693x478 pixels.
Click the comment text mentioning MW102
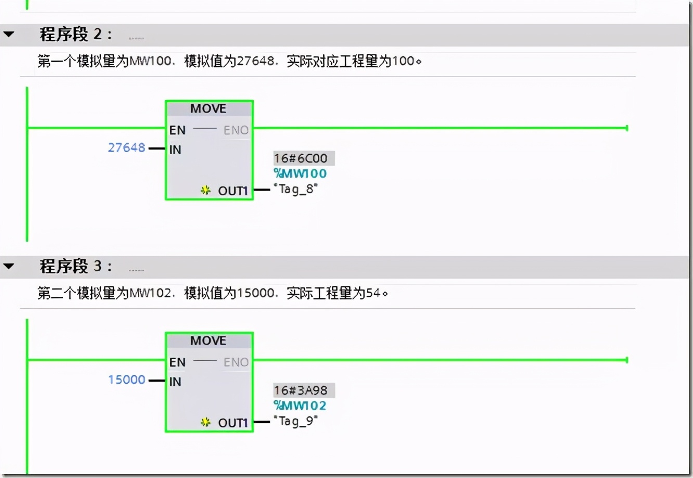point(212,293)
